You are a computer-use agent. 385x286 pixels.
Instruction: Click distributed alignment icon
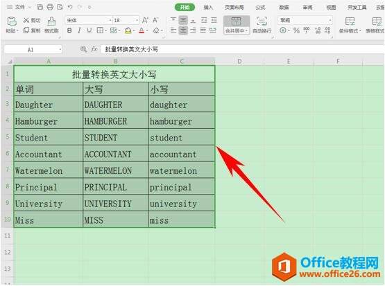[x=213, y=30]
